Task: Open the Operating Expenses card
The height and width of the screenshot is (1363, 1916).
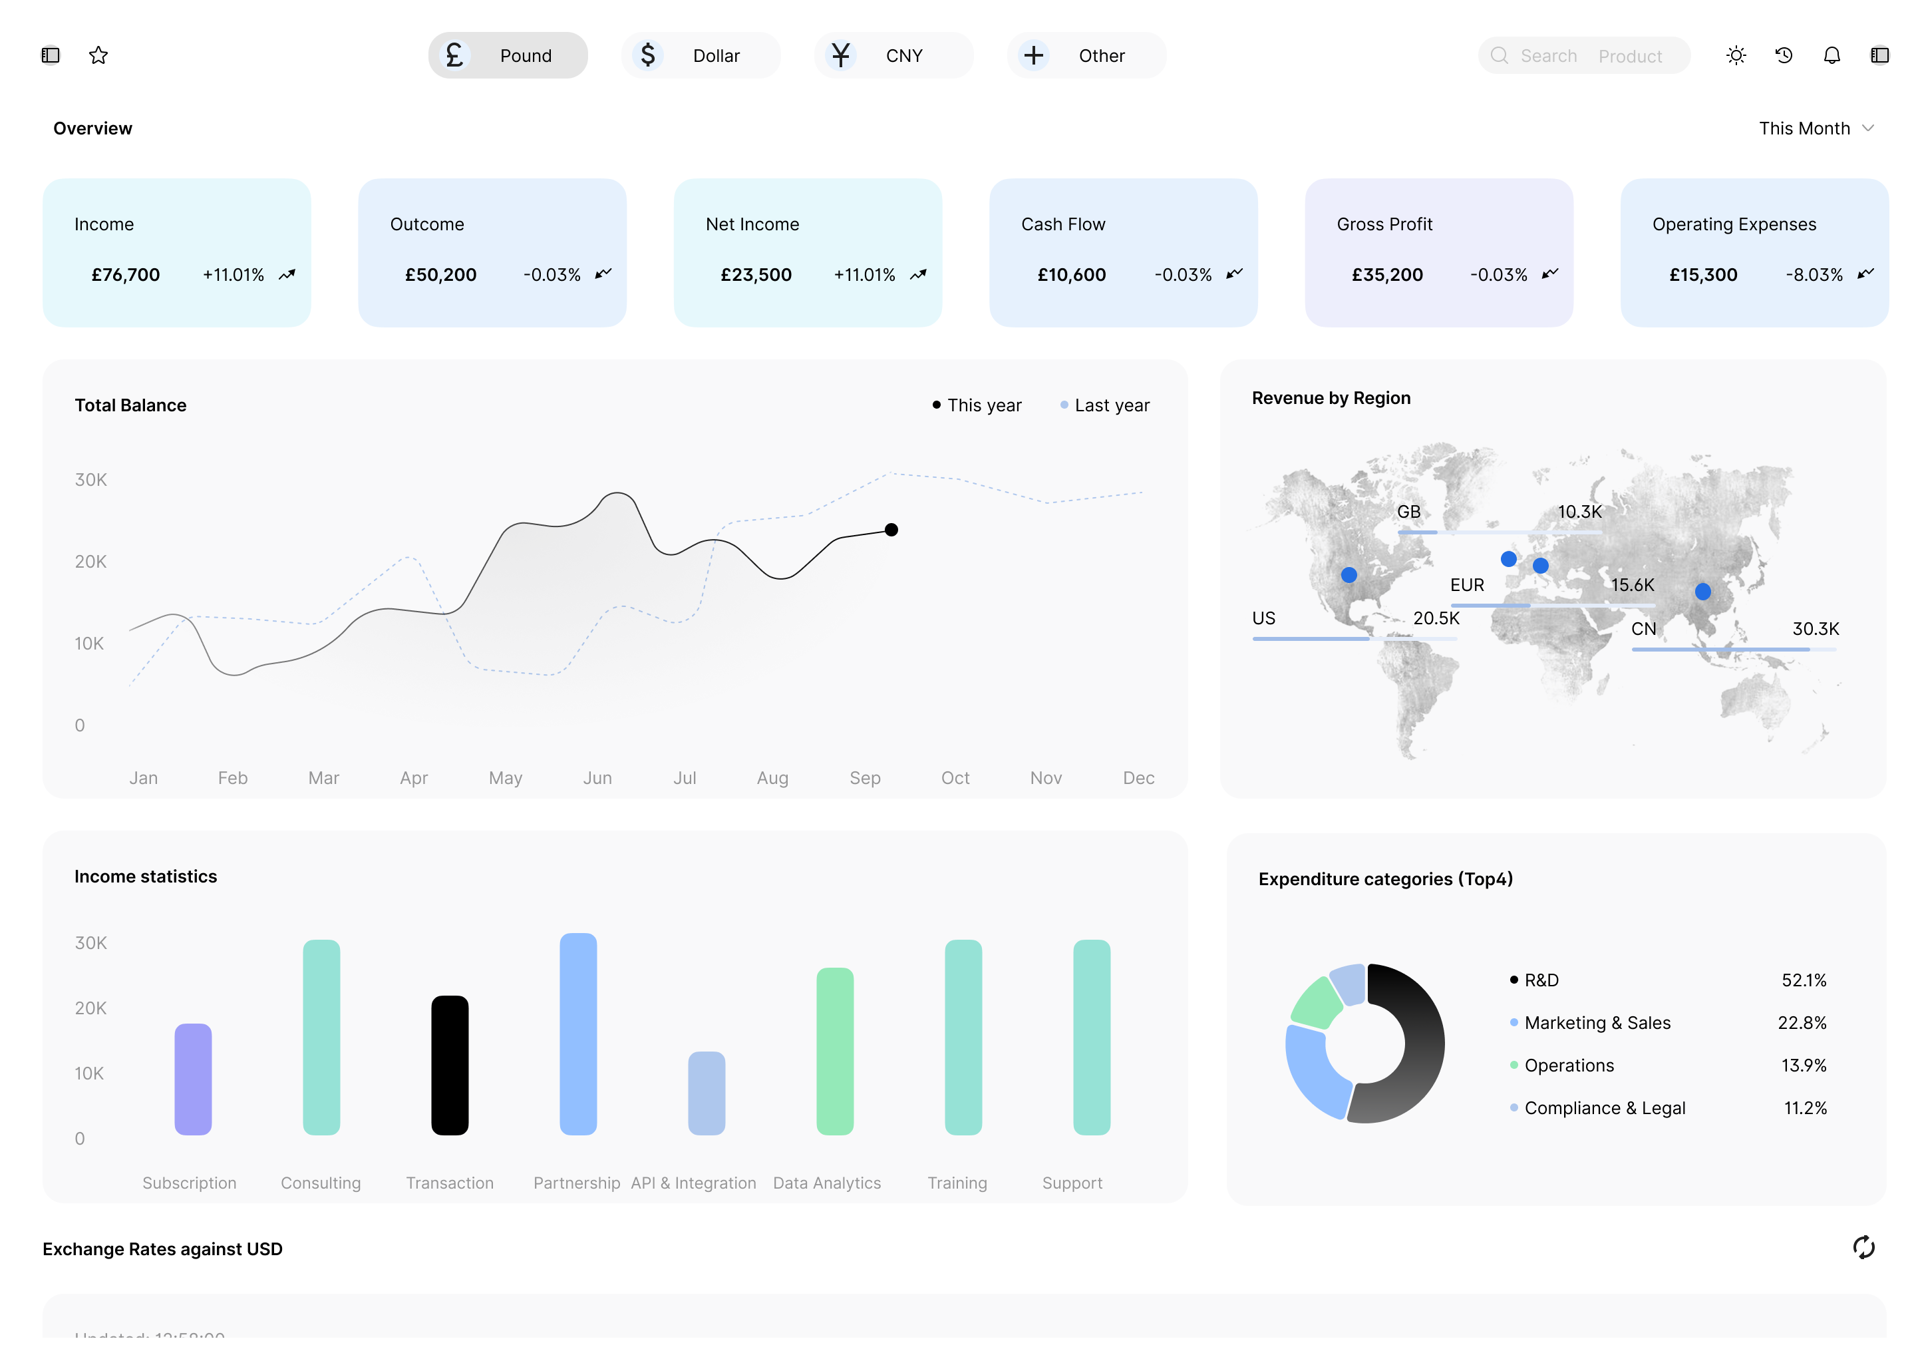Action: (1753, 252)
